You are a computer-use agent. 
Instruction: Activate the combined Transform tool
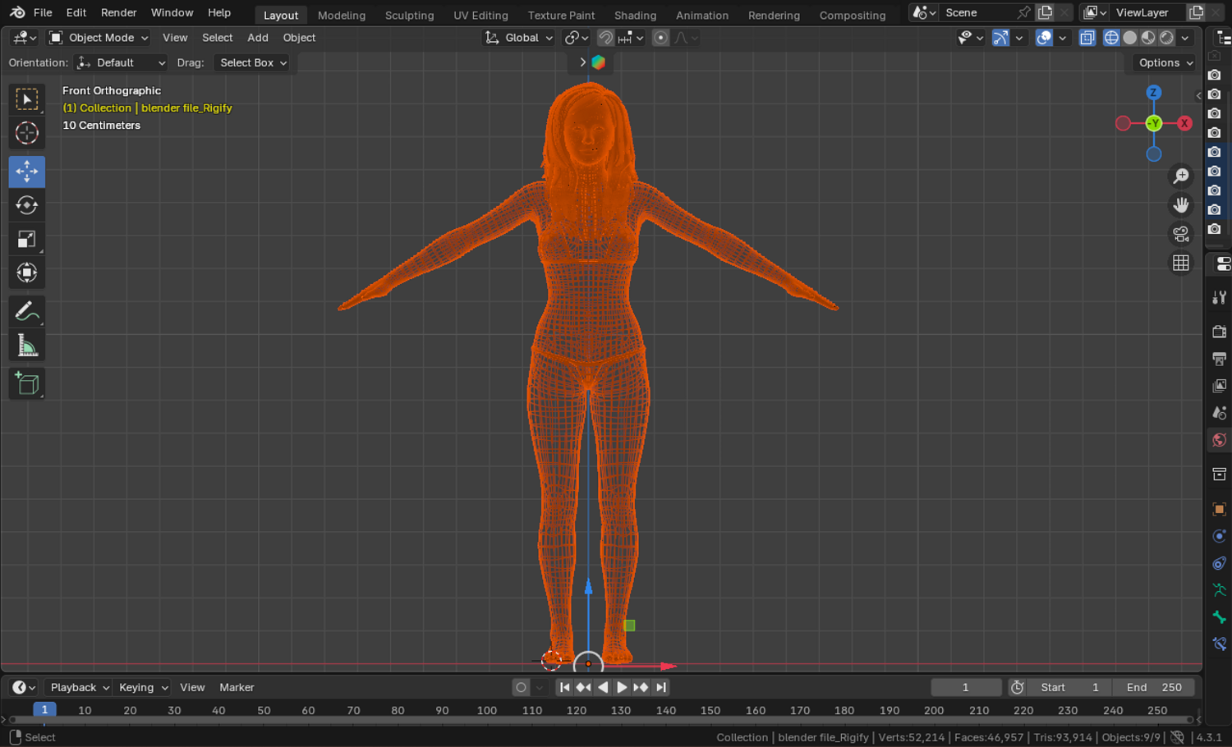(27, 273)
